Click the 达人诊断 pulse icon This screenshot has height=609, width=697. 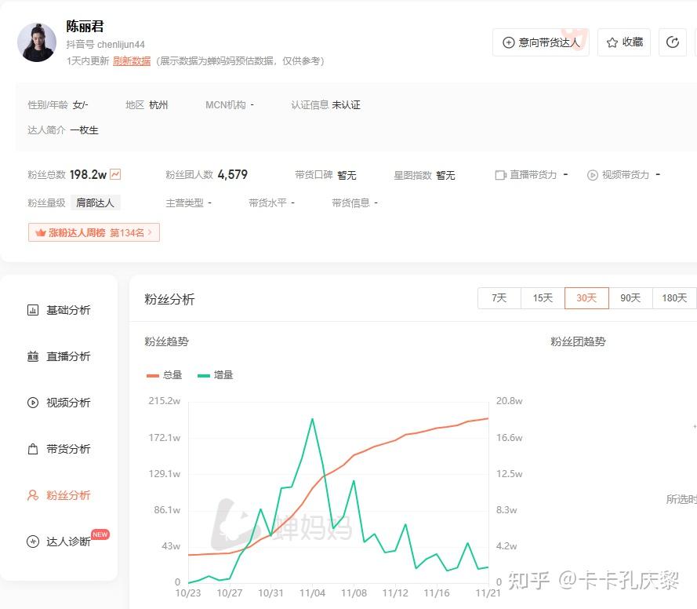click(x=33, y=542)
